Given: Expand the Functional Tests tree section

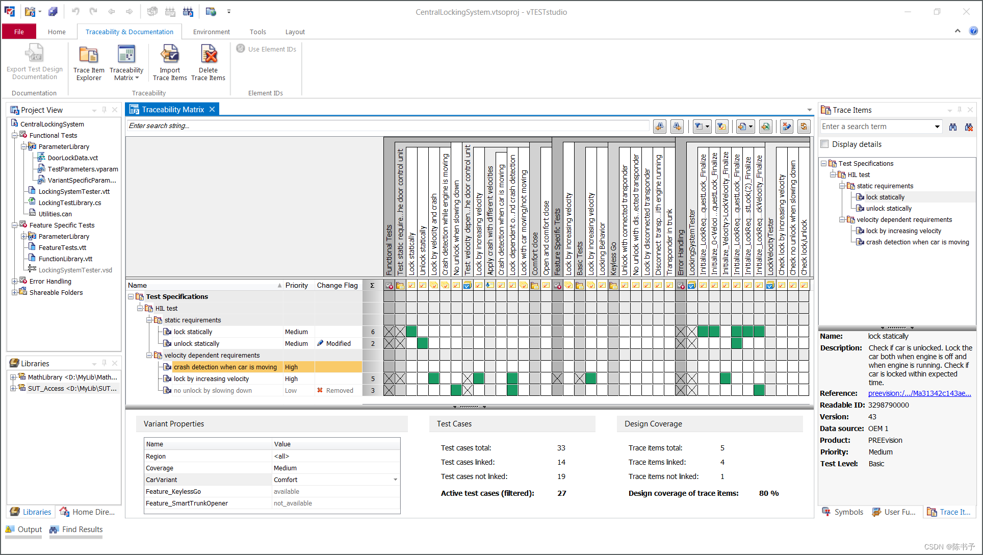Looking at the screenshot, I should coord(15,135).
